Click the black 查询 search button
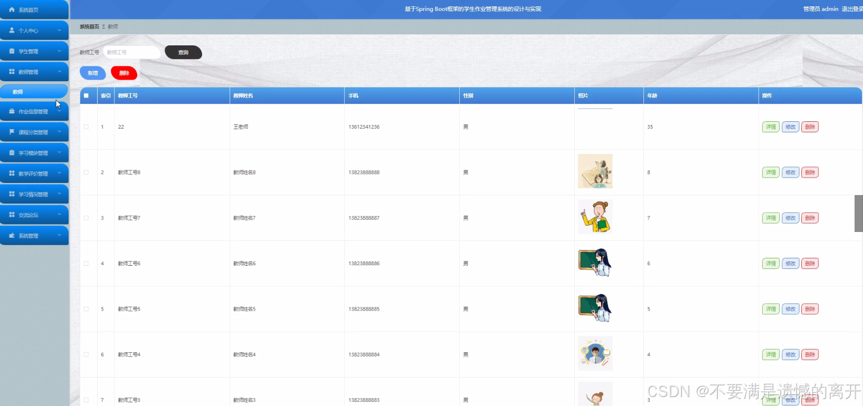This screenshot has height=406, width=863. [x=183, y=52]
